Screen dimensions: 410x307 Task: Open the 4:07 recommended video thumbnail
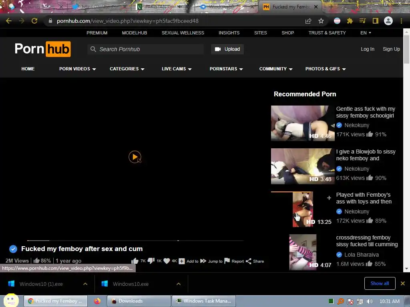(x=303, y=252)
